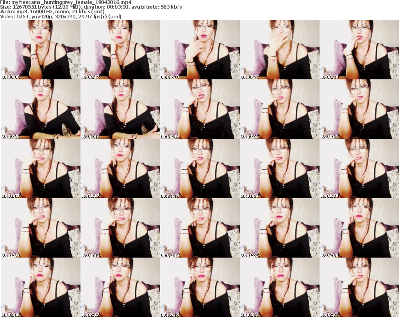Select the frame timestamped 00:02:25
This screenshot has height=317, width=400.
(x=280, y=287)
